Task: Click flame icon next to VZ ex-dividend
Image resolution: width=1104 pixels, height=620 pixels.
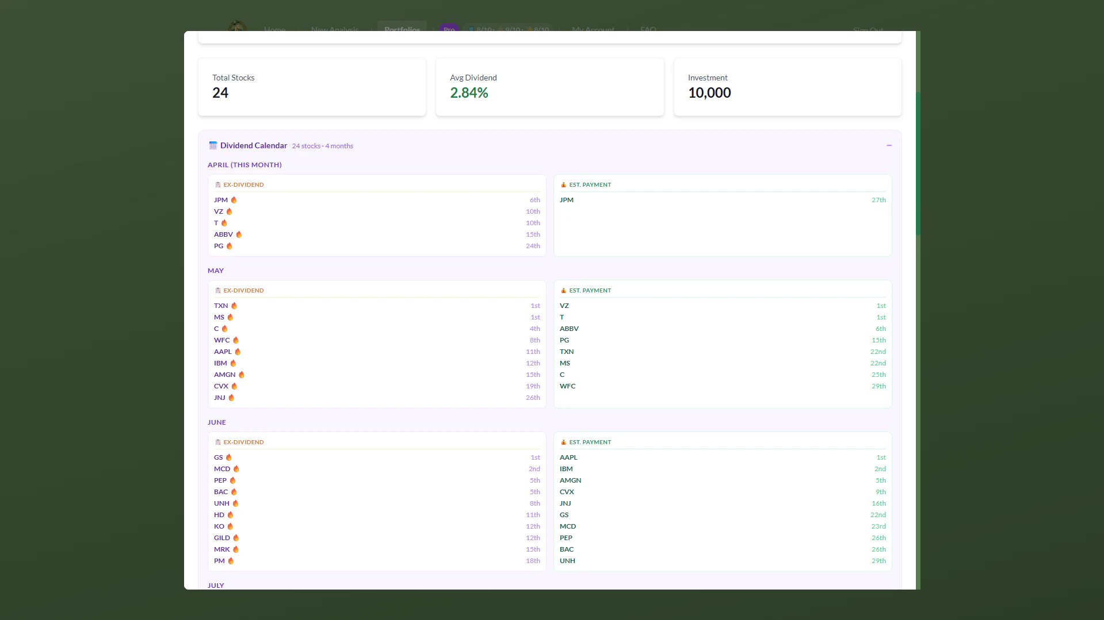Action: pos(229,211)
